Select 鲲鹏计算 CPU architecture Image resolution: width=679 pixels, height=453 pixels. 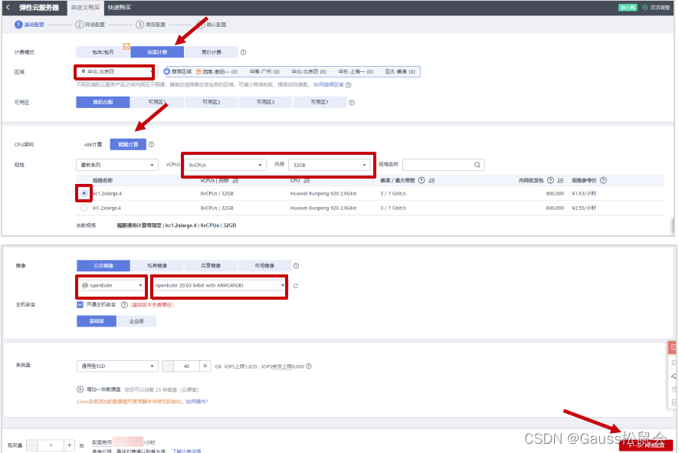pos(128,145)
